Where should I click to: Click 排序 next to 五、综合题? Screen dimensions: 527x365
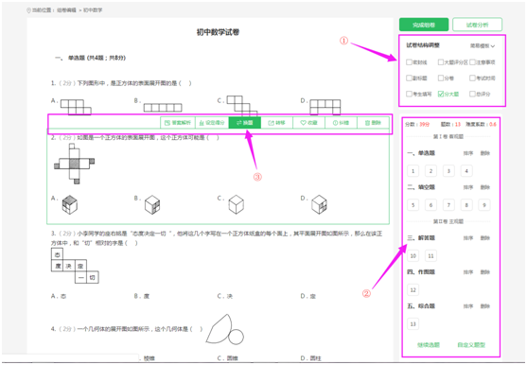coord(468,306)
